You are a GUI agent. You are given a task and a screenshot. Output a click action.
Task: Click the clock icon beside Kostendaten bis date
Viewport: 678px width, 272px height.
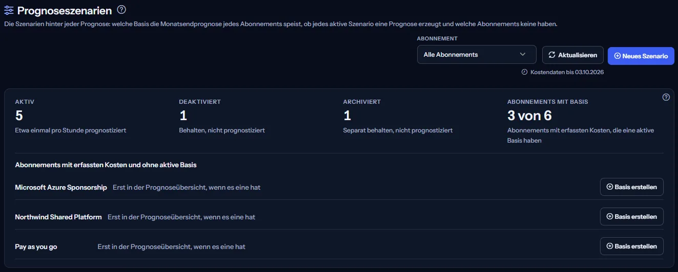click(x=524, y=72)
